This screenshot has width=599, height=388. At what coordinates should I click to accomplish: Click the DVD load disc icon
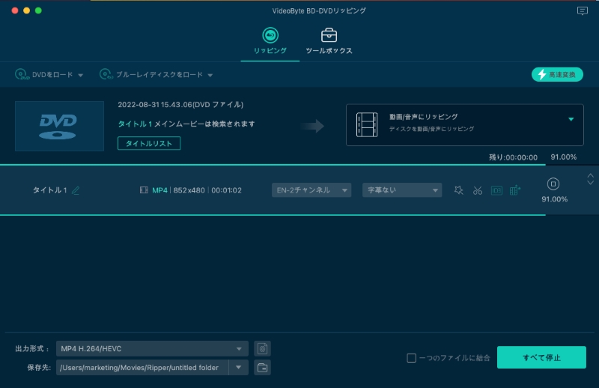click(x=22, y=74)
